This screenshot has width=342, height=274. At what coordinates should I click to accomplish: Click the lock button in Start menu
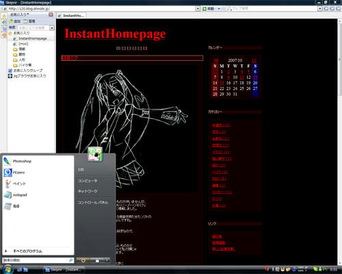[x=97, y=260]
